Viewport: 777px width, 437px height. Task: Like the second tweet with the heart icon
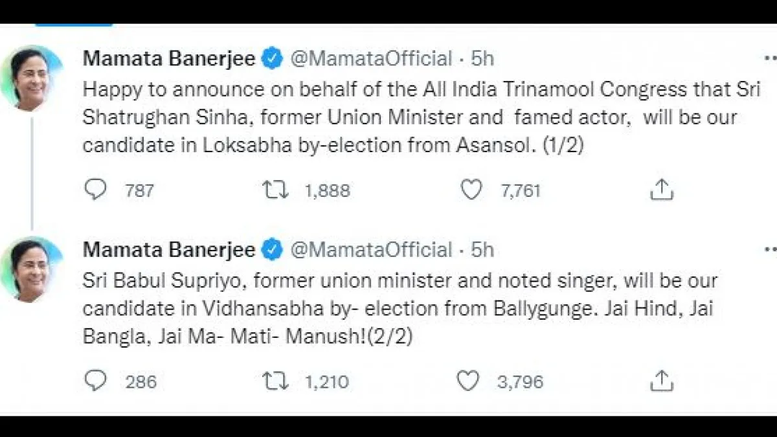467,381
